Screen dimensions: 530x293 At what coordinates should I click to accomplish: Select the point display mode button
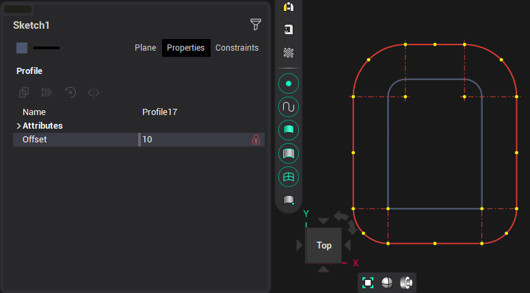pos(289,84)
